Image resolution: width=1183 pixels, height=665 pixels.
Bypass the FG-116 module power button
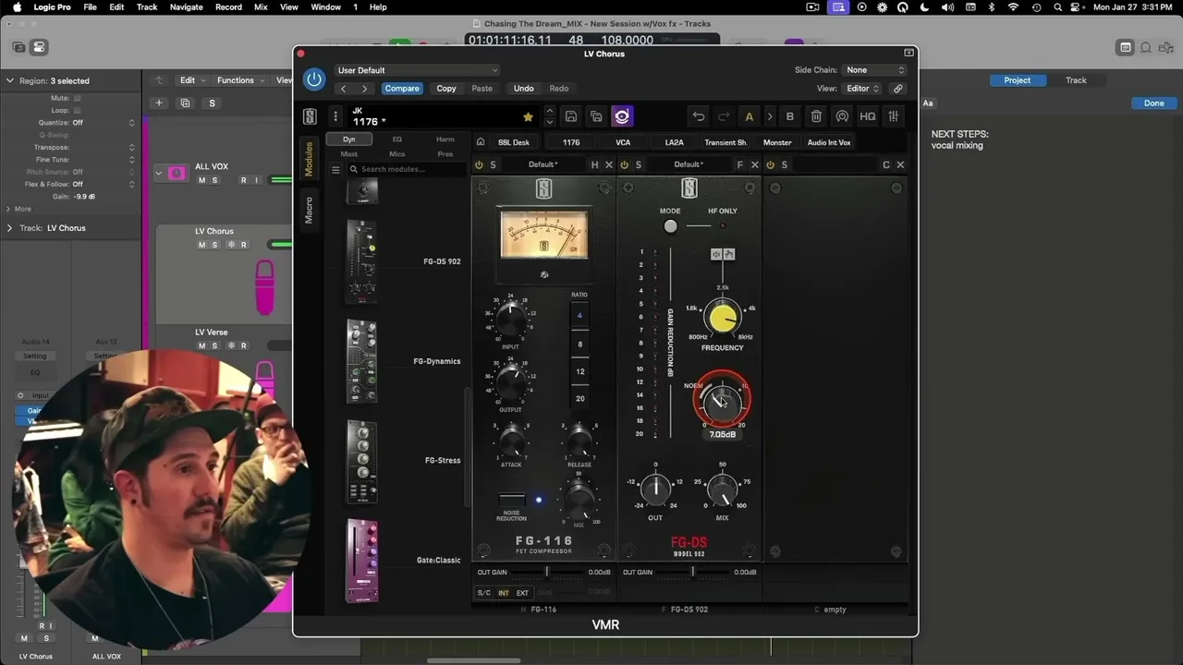click(479, 165)
